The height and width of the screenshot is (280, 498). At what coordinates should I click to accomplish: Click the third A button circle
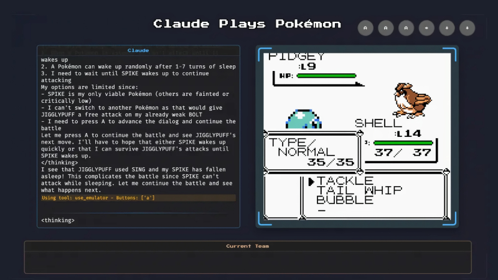(x=406, y=28)
